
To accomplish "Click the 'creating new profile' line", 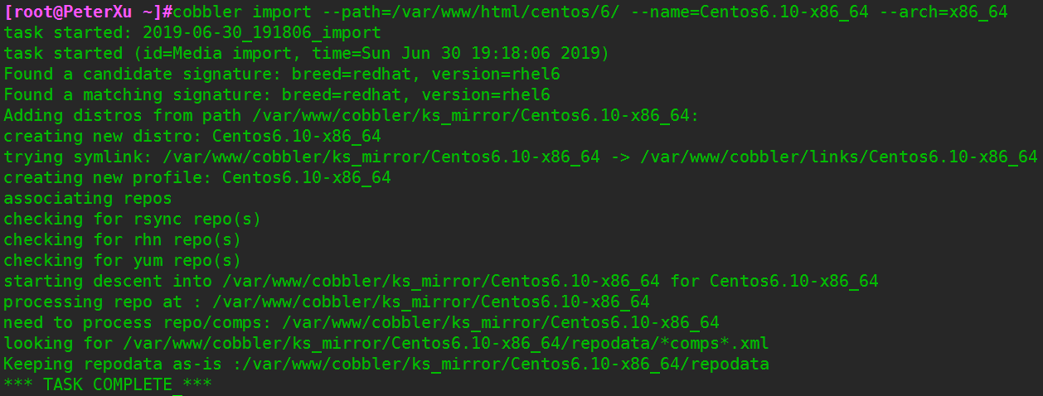I will pos(197,177).
